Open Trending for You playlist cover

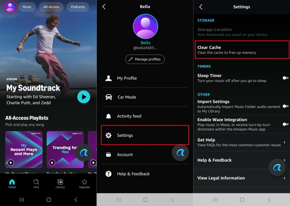click(65, 150)
